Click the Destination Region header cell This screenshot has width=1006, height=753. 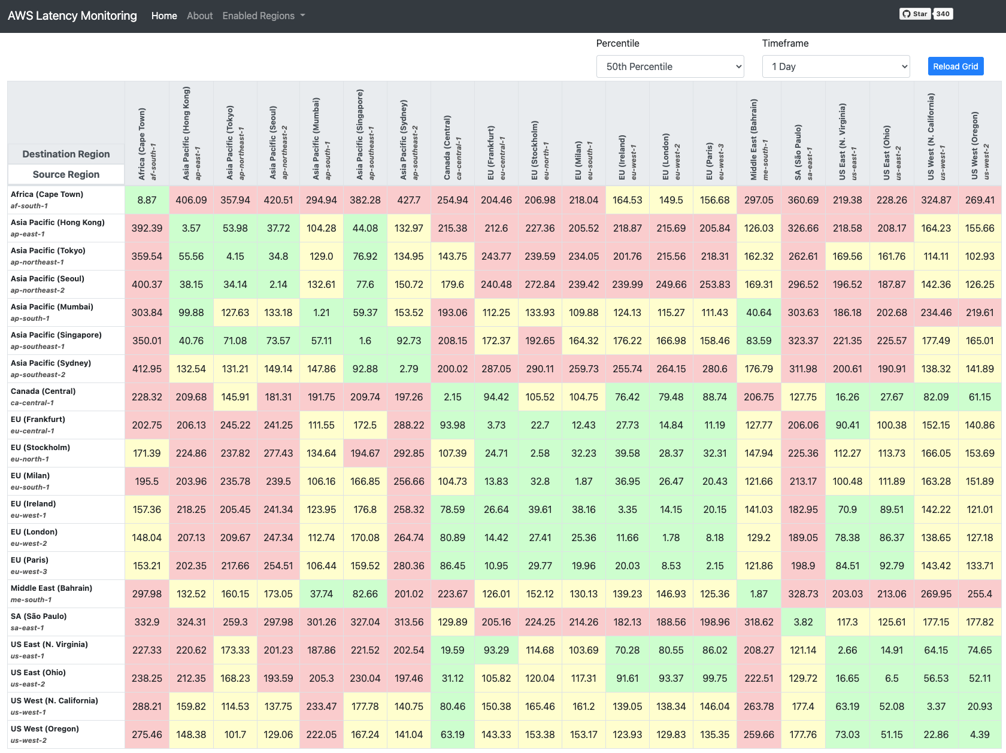pos(66,154)
